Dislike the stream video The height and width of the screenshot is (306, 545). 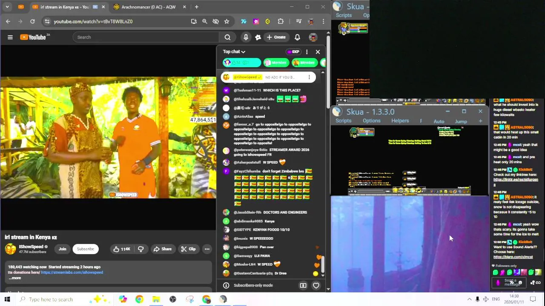click(141, 249)
